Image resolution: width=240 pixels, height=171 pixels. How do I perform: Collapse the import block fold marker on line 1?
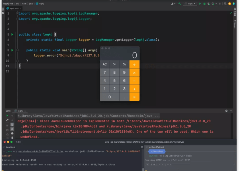pos(17,14)
